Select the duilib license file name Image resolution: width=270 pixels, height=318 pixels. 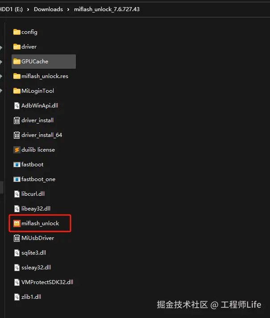coord(38,150)
